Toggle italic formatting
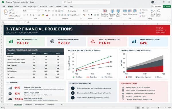Viewport: 172px width, 109px height. (31, 15)
